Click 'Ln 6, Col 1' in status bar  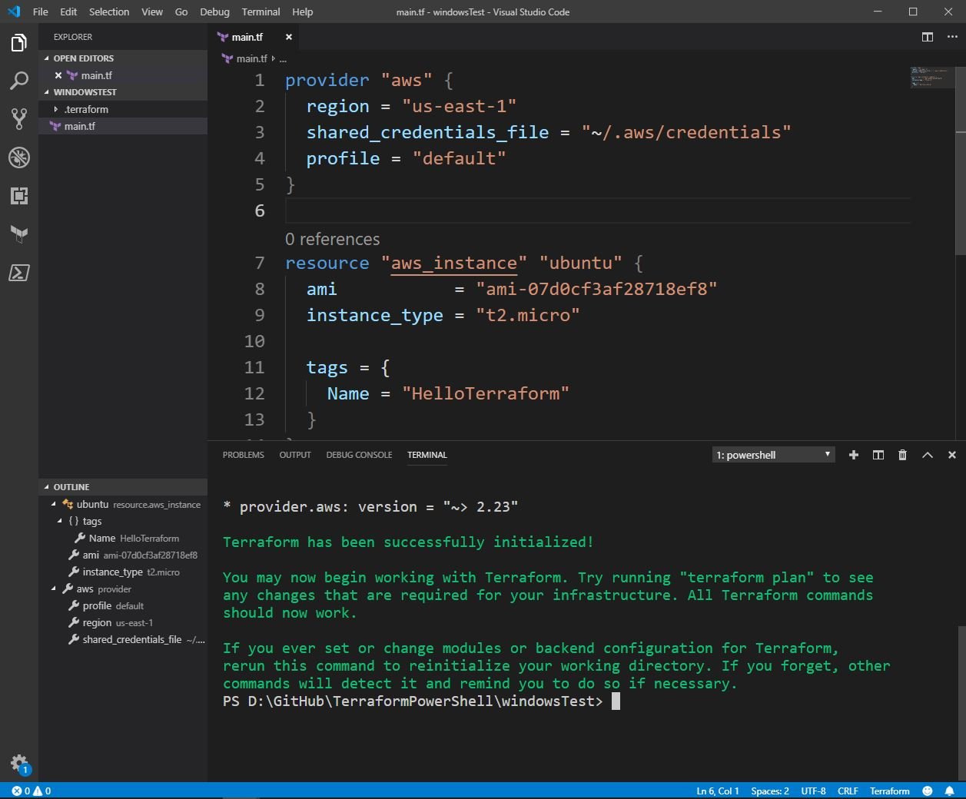[718, 791]
